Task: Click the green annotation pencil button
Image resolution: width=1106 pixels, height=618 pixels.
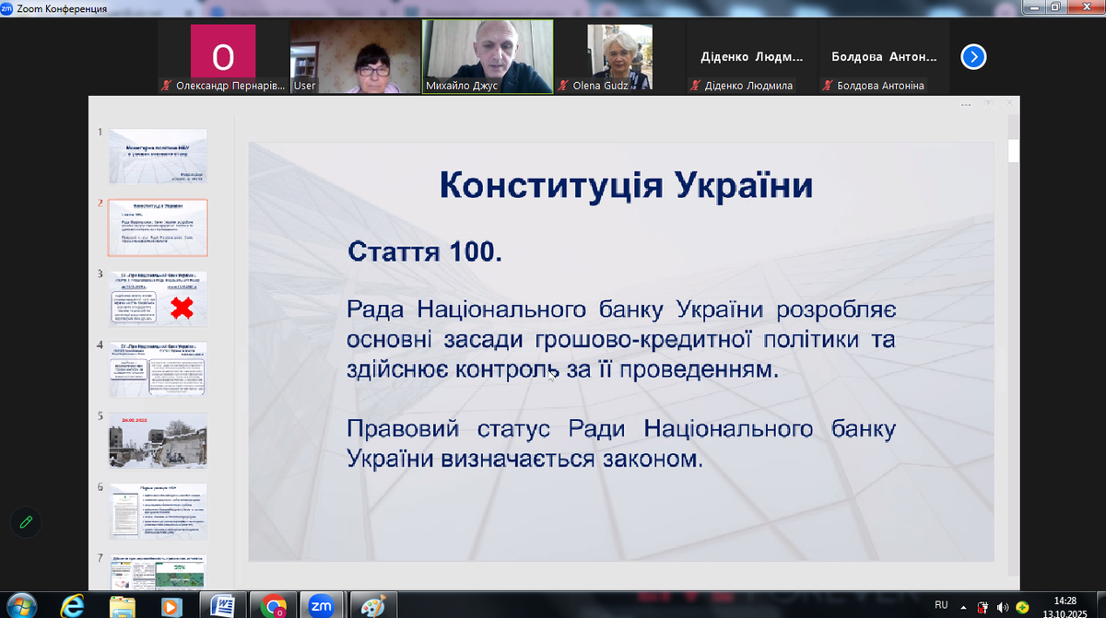Action: coord(27,522)
